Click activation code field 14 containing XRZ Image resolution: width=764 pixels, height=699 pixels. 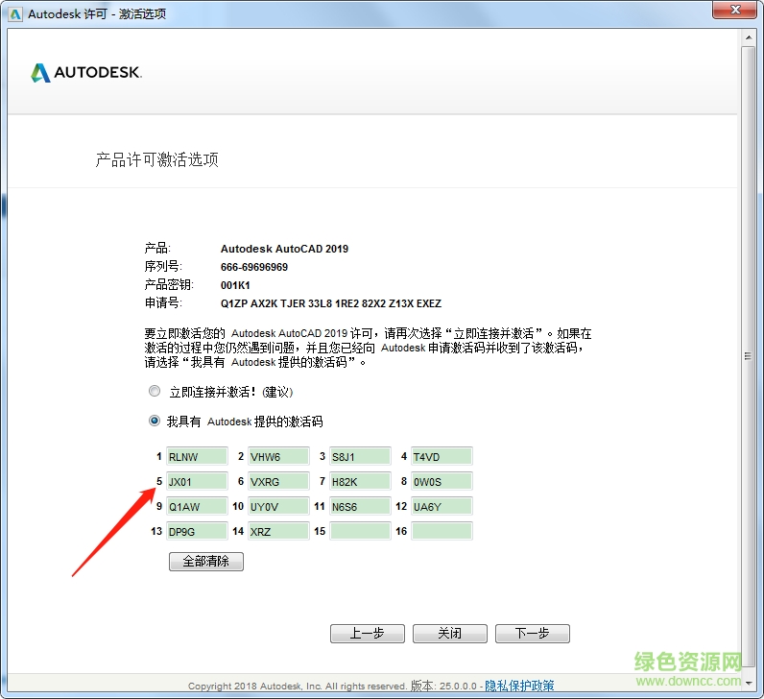click(x=278, y=531)
